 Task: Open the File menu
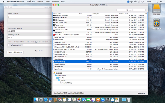point(28,2)
